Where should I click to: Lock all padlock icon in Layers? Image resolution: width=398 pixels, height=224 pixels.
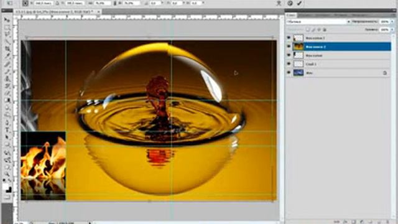pos(325,30)
